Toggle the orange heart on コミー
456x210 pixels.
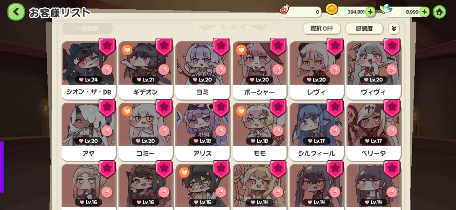[127, 111]
